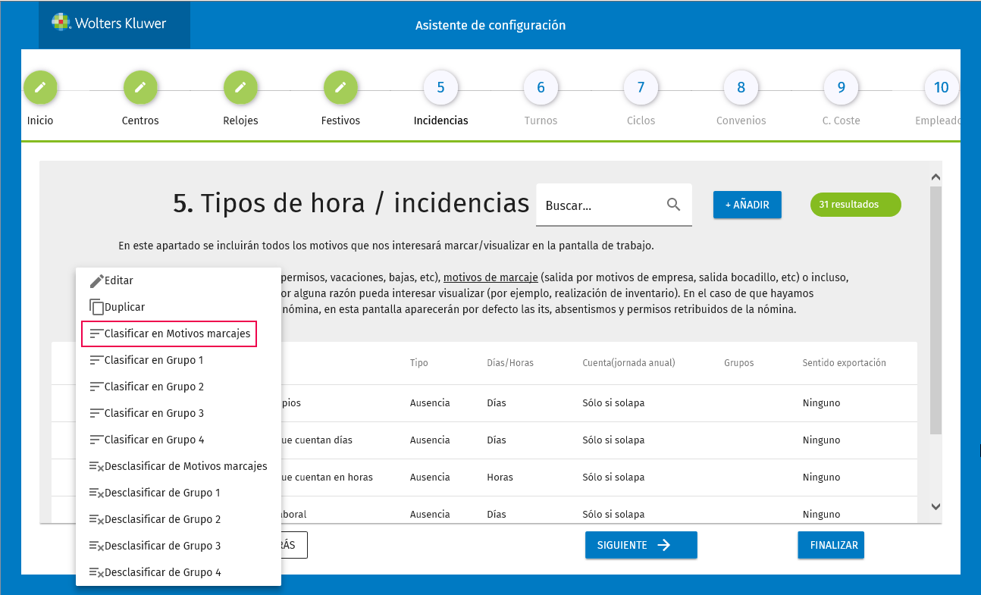The width and height of the screenshot is (981, 595).
Task: Click the scrollbar down arrow
Action: click(936, 506)
